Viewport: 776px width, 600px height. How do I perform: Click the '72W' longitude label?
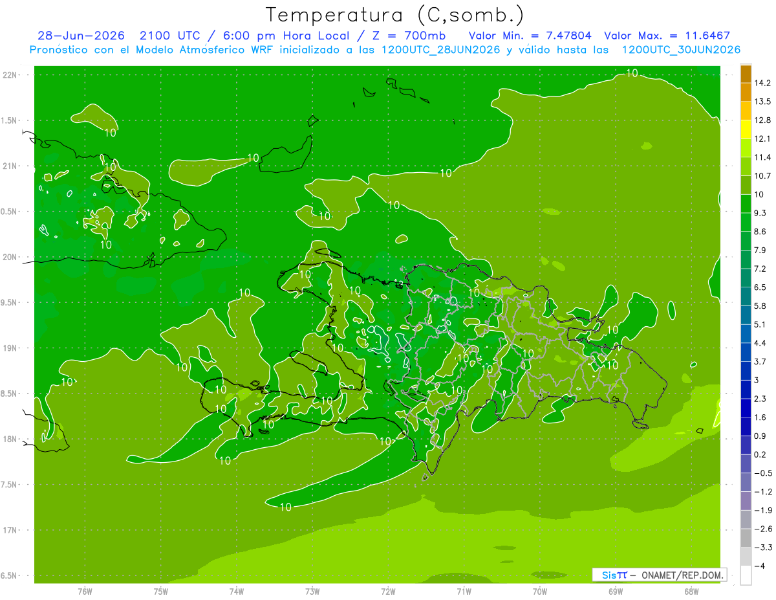pyautogui.click(x=388, y=591)
